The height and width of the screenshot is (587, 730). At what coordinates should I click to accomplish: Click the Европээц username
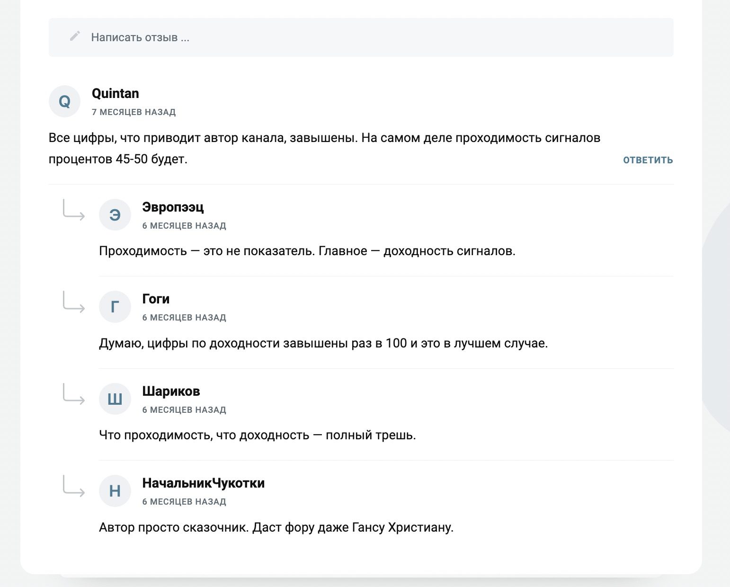click(x=173, y=207)
